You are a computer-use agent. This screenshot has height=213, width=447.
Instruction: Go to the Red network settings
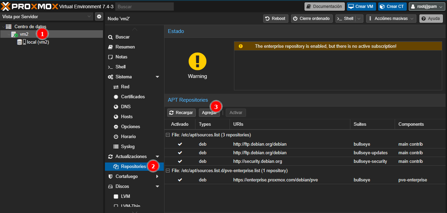(x=134, y=87)
